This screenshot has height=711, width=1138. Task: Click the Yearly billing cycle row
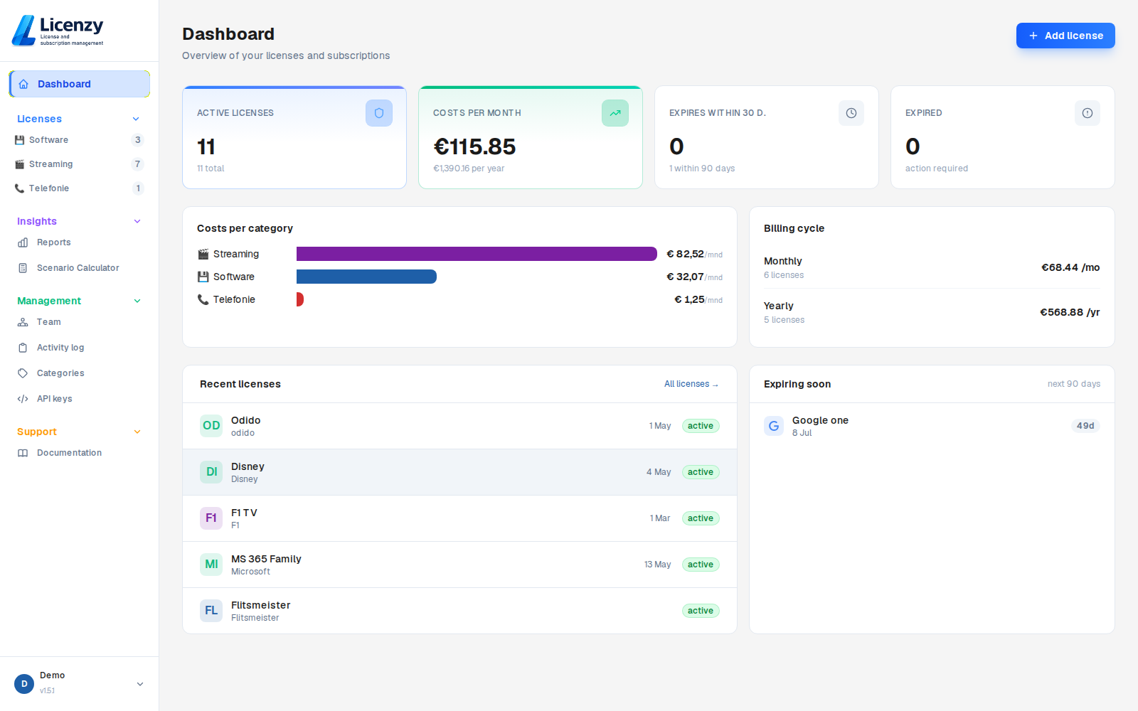[x=932, y=312]
